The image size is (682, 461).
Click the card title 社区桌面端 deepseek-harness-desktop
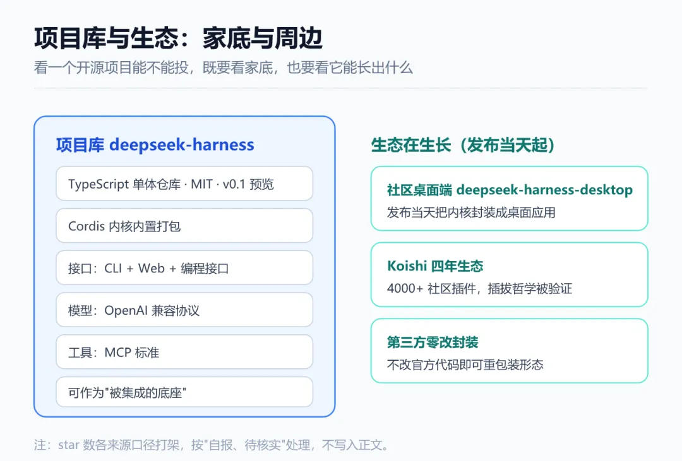coord(510,190)
